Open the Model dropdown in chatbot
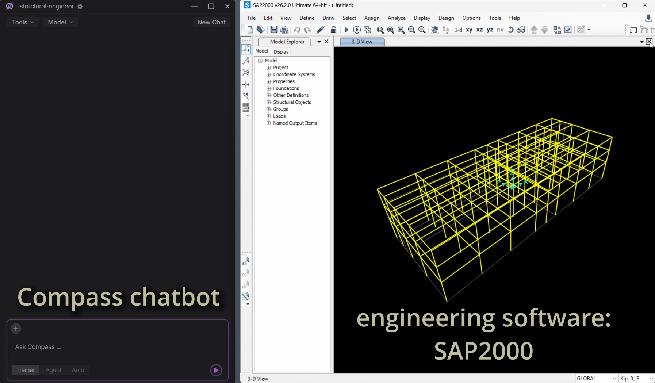 [x=60, y=22]
